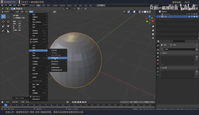Select the combined Transform tool
Screen dimensions: 199x115
[8, 26]
